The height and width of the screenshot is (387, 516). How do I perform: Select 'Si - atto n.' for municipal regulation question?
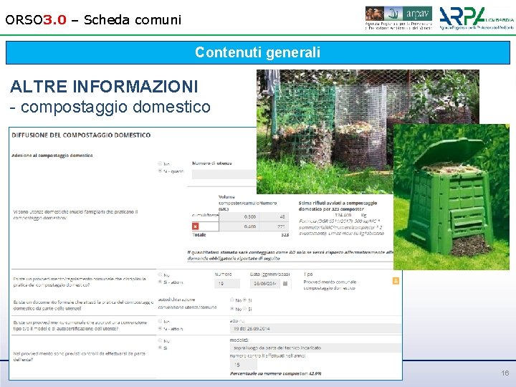160,282
